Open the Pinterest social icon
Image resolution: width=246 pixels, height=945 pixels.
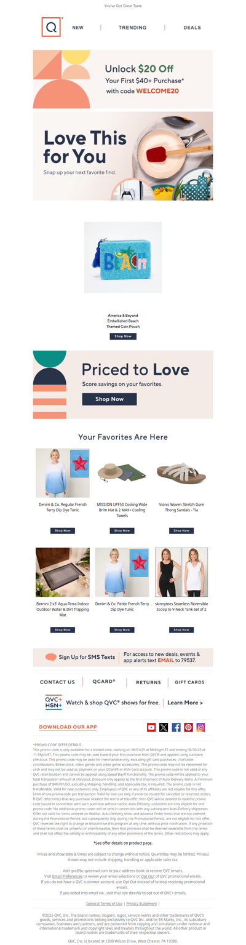[188, 727]
